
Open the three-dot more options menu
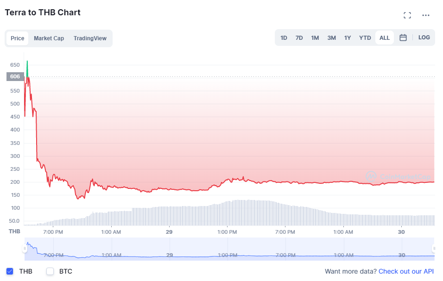click(426, 15)
